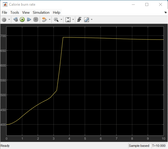Open the File menu
This screenshot has height=149, width=168.
(4, 13)
